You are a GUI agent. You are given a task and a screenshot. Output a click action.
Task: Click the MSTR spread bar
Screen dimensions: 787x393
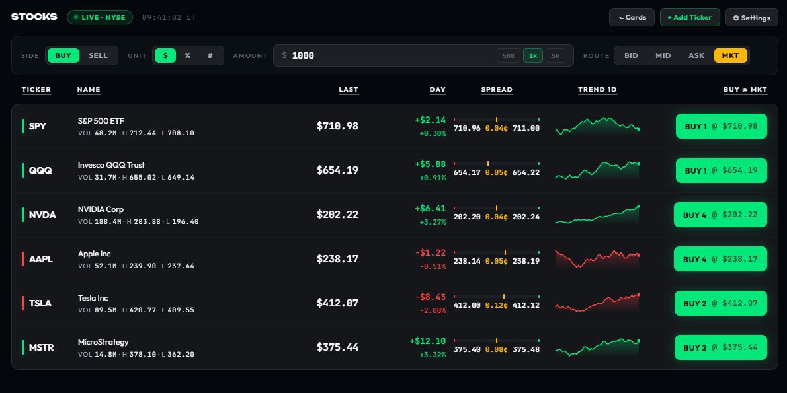coord(497,340)
